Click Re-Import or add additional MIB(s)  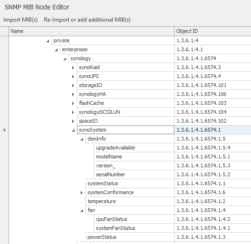(87, 20)
